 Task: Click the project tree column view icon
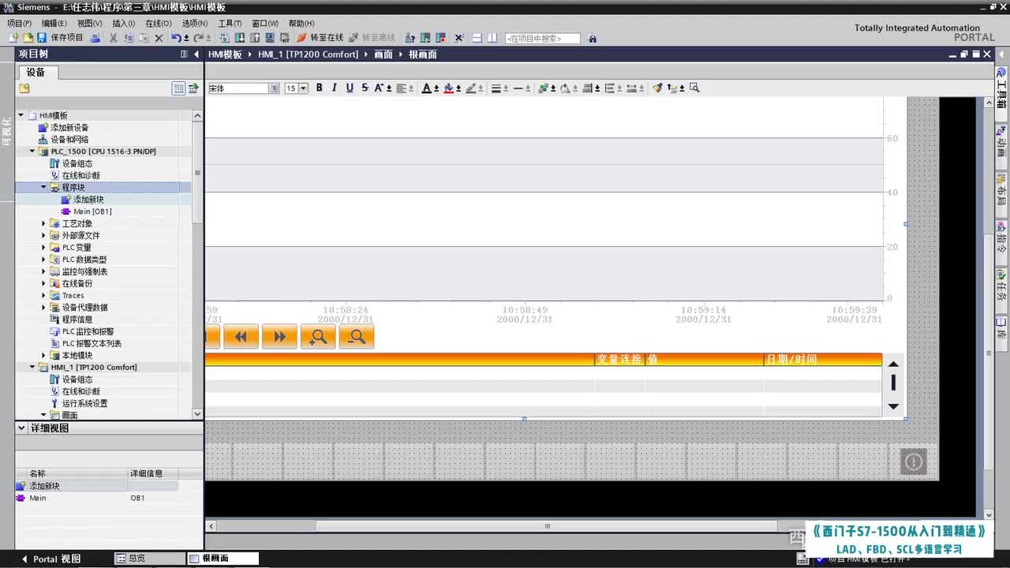178,88
